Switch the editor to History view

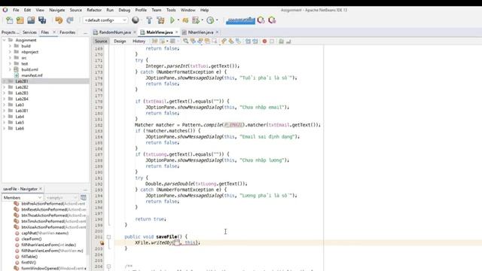[x=139, y=41]
